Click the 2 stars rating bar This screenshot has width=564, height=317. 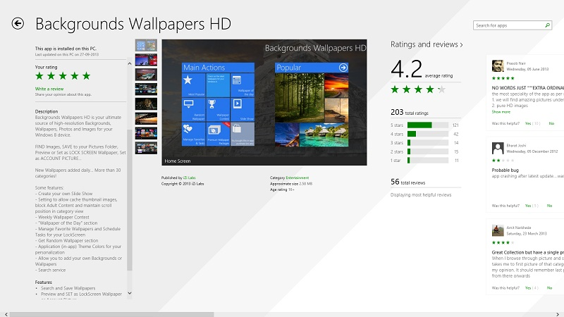click(x=428, y=151)
